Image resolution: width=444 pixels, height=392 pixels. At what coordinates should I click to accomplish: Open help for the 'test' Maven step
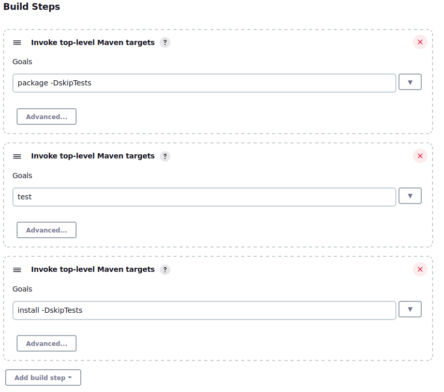165,156
